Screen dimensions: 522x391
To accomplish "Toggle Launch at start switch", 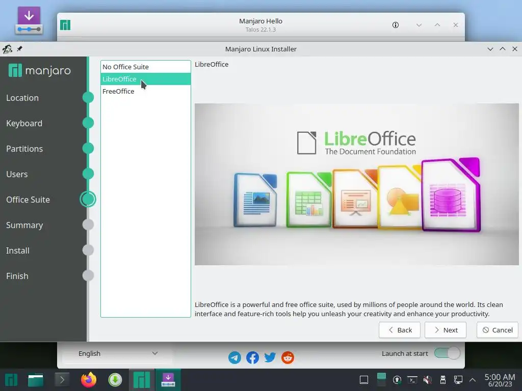I will (x=447, y=353).
